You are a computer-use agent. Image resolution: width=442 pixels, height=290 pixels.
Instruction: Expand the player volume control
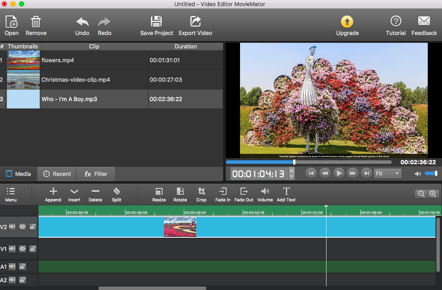[x=417, y=173]
